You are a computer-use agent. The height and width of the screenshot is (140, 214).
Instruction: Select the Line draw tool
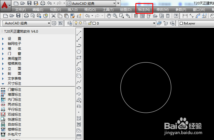coord(79,33)
